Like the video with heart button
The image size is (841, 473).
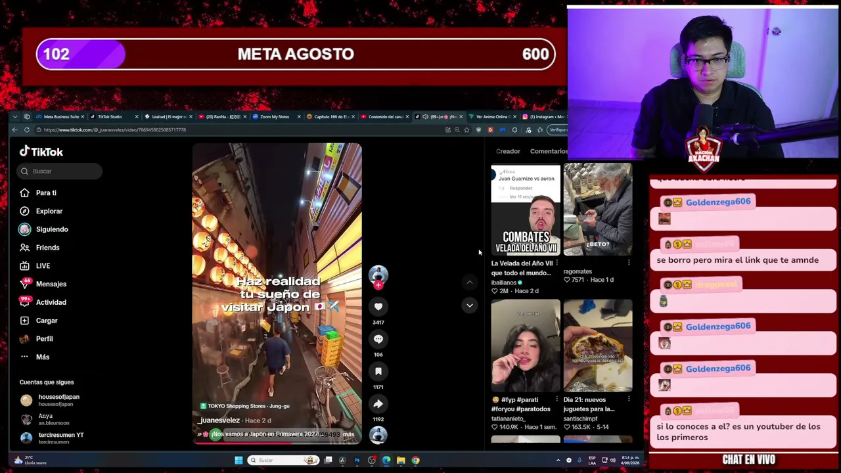(x=378, y=307)
